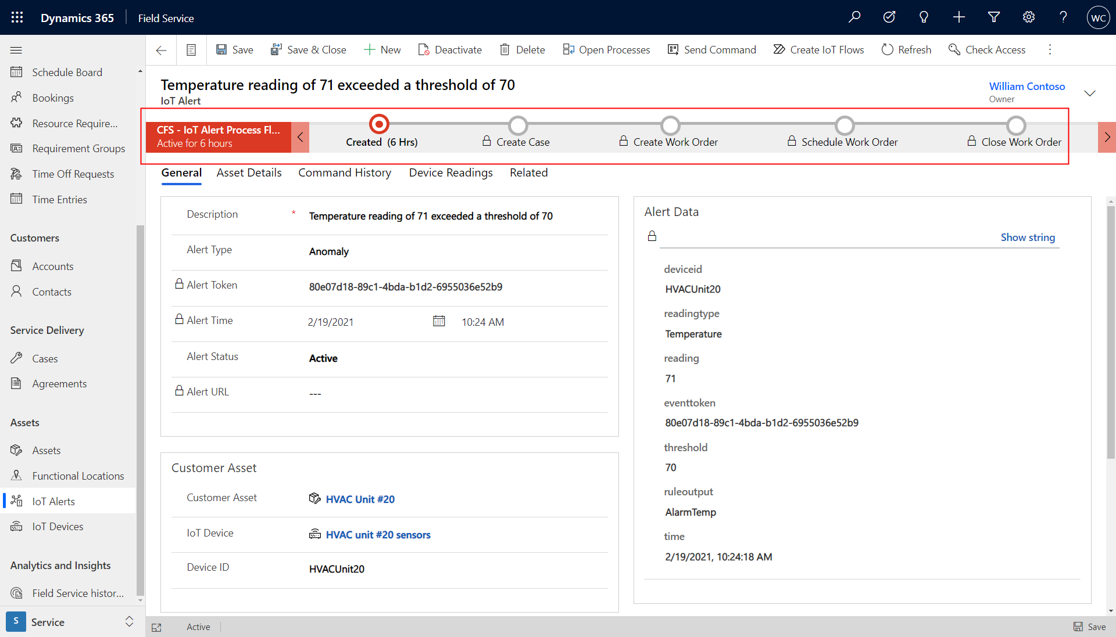1116x637 pixels.
Task: Expand the owner dropdown for William Contoso
Action: (1092, 91)
